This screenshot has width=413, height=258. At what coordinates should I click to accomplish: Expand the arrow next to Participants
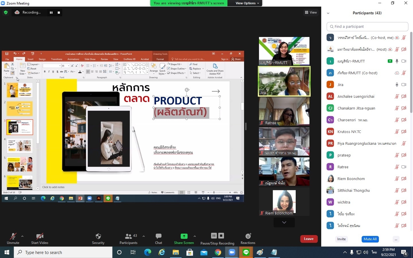pos(144,236)
